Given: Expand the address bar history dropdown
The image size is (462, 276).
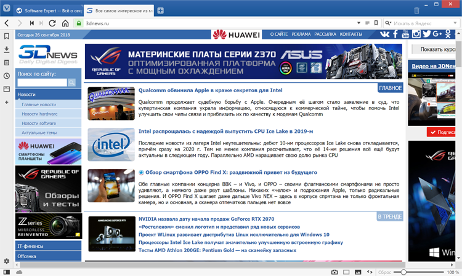Looking at the screenshot, I should [359, 23].
